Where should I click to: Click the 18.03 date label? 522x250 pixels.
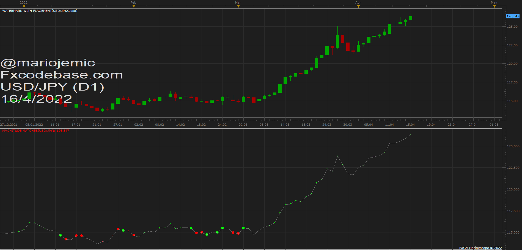tap(306, 125)
